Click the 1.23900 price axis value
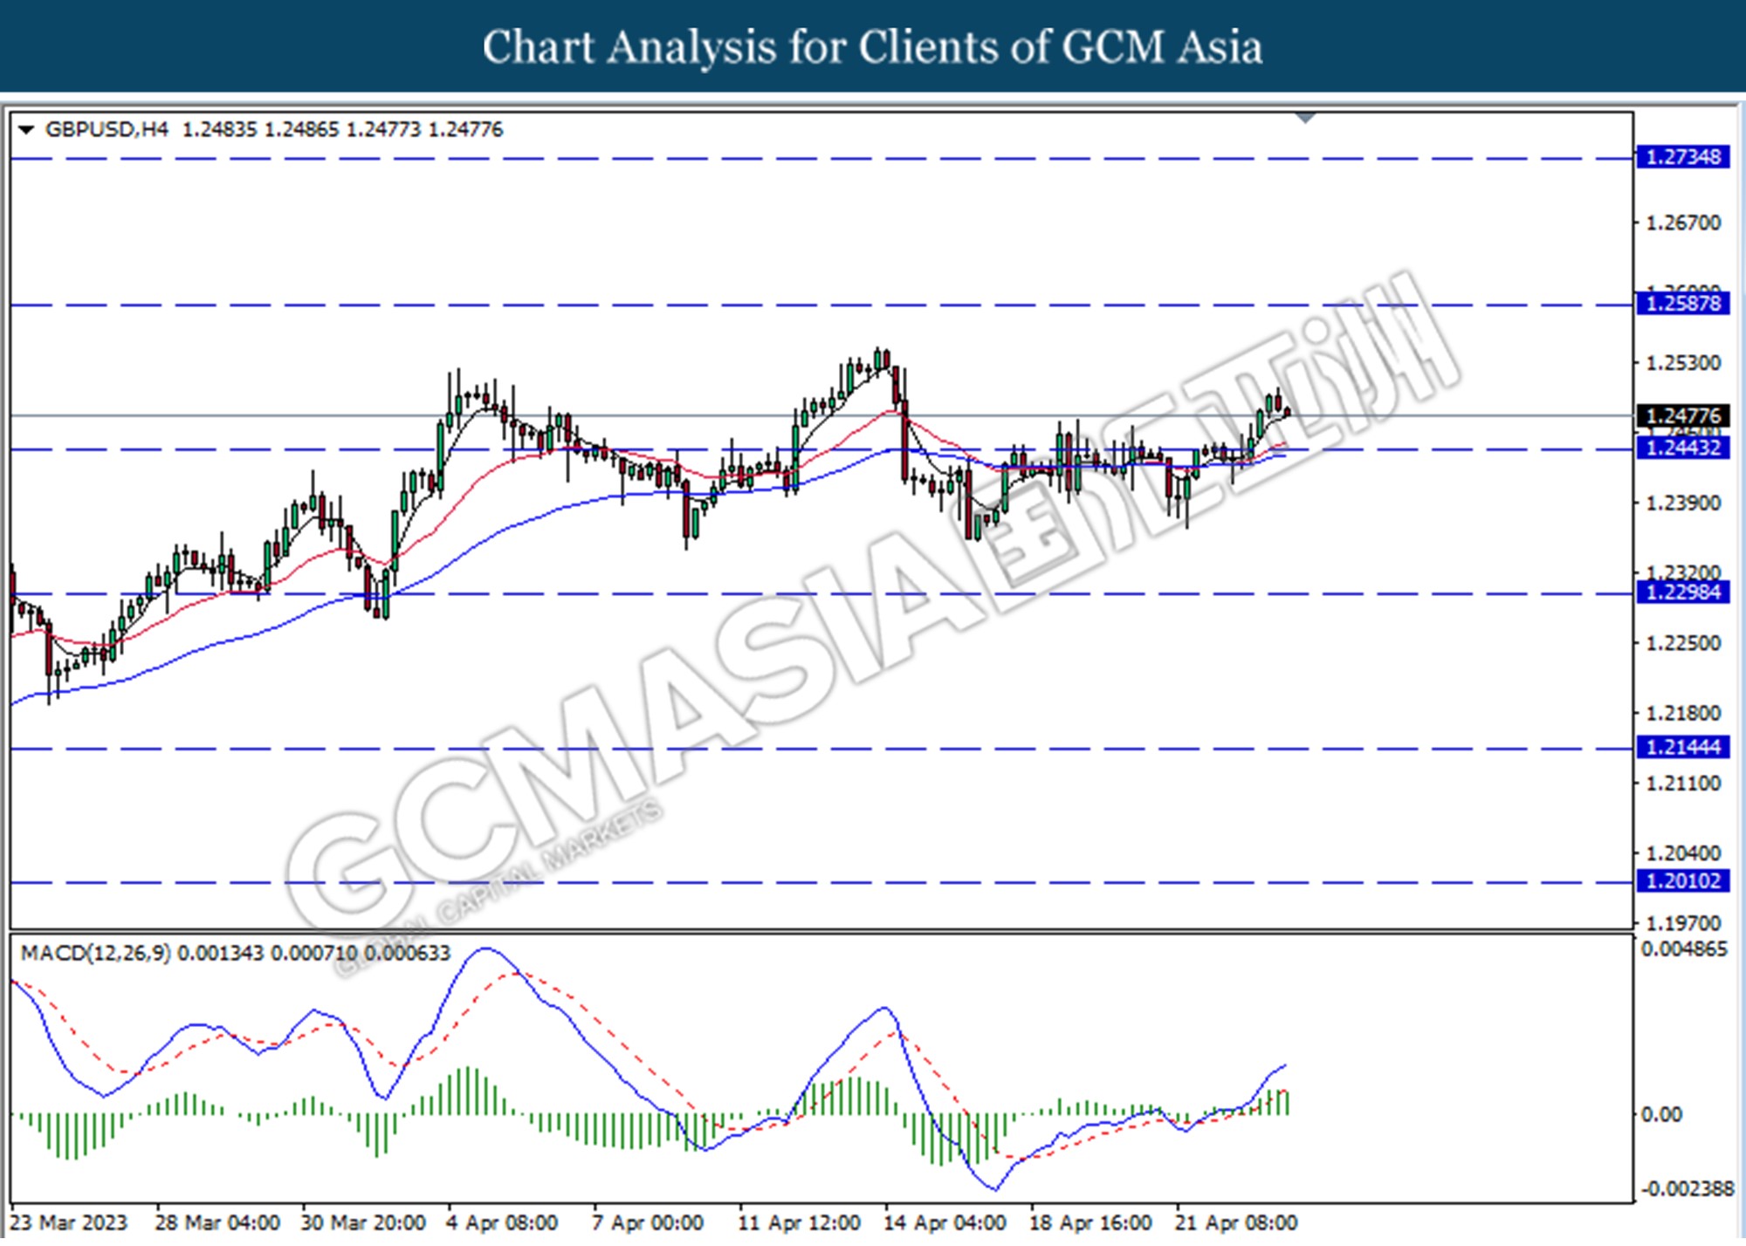The image size is (1746, 1246). point(1683,503)
